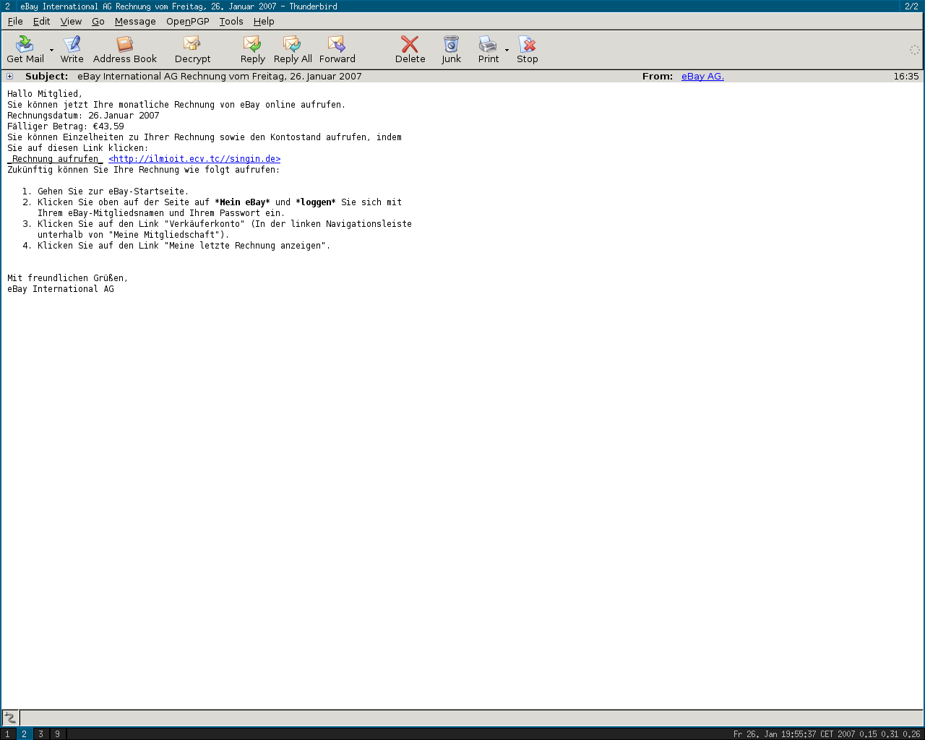Click the Reply All icon
Image resolution: width=925 pixels, height=740 pixels.
coord(293,50)
